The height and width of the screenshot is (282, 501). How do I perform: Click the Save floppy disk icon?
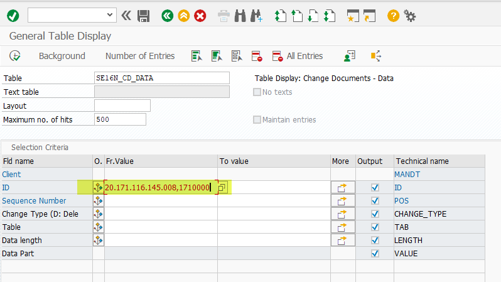(x=144, y=16)
